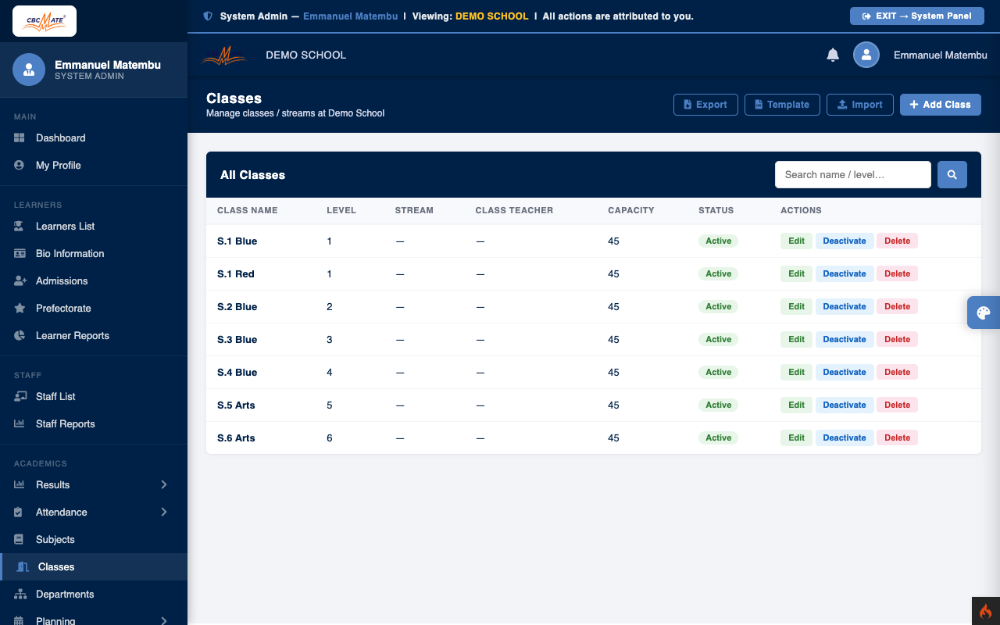The width and height of the screenshot is (1000, 625).
Task: Click the Emmanuel Matembu name in top-right header
Action: [x=941, y=55]
